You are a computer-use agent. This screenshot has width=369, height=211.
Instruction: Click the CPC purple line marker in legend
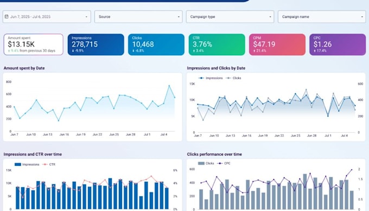(x=220, y=163)
